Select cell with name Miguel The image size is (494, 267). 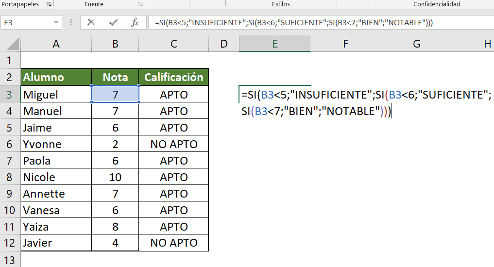click(56, 94)
